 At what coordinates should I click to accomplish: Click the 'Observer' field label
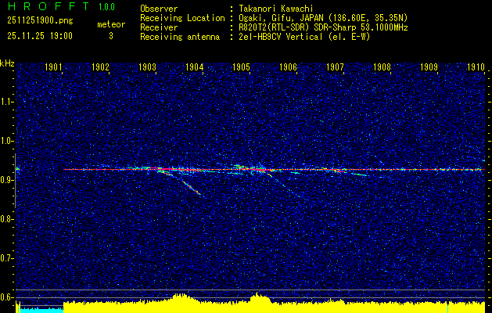[159, 9]
